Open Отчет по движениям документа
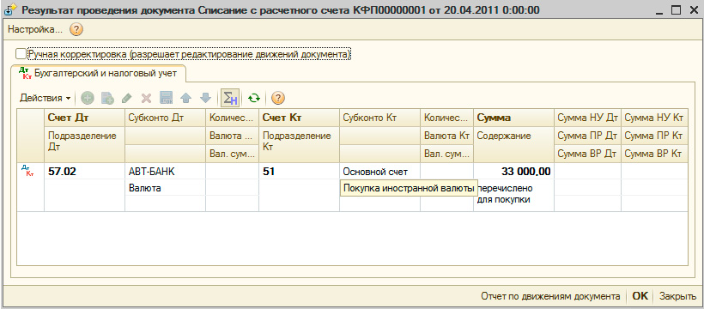 click(x=550, y=296)
